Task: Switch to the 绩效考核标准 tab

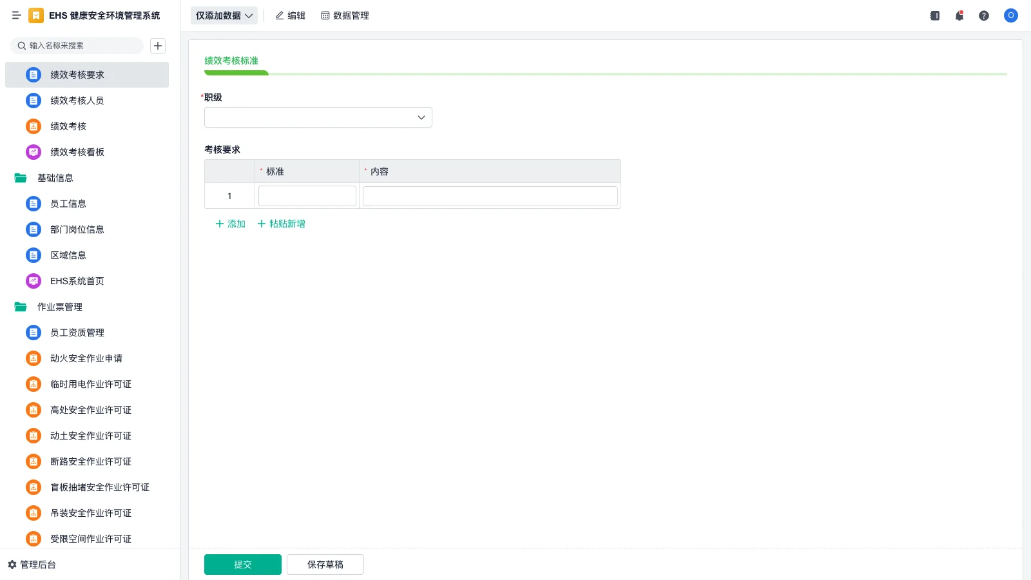Action: coord(231,61)
